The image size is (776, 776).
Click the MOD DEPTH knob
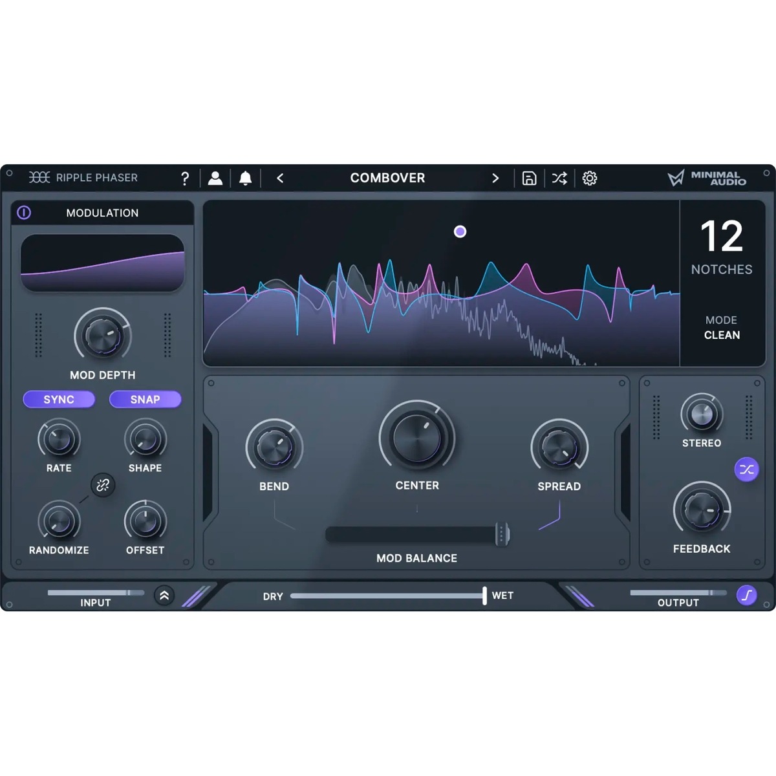click(x=102, y=336)
